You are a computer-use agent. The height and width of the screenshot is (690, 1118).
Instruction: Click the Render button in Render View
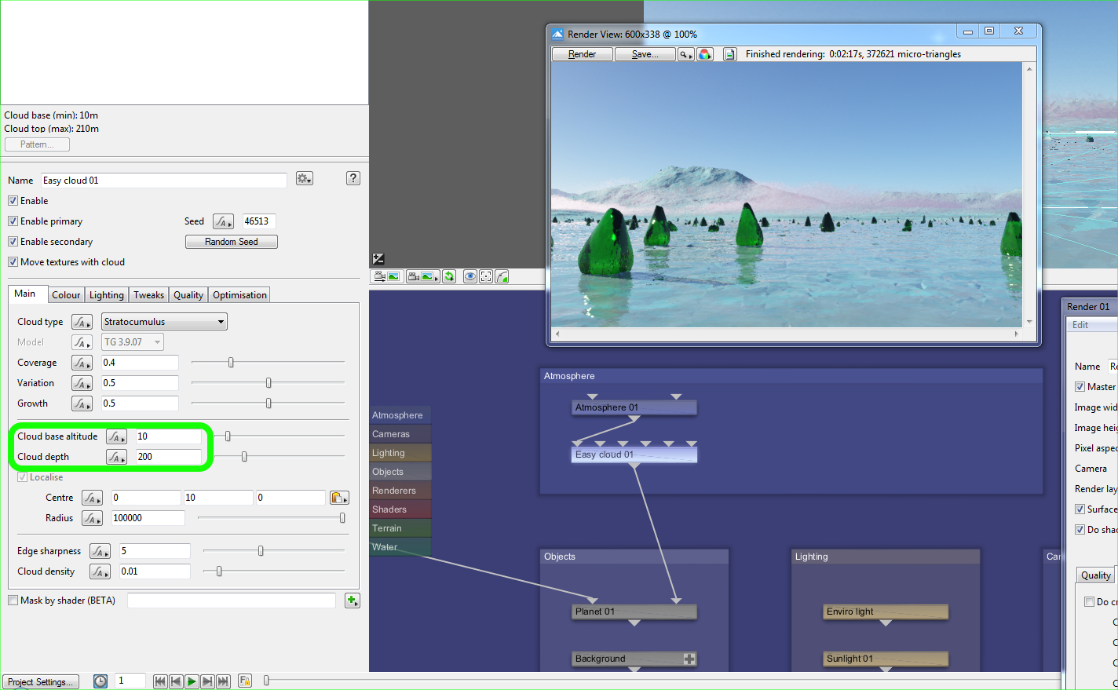pyautogui.click(x=583, y=54)
